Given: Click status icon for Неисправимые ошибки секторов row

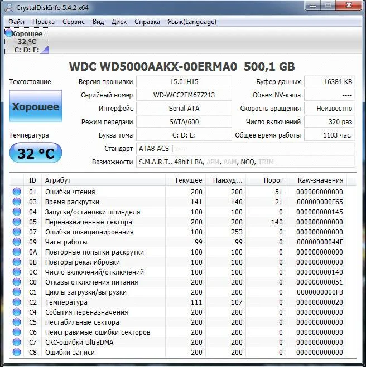Looking at the screenshot, I should [x=17, y=332].
